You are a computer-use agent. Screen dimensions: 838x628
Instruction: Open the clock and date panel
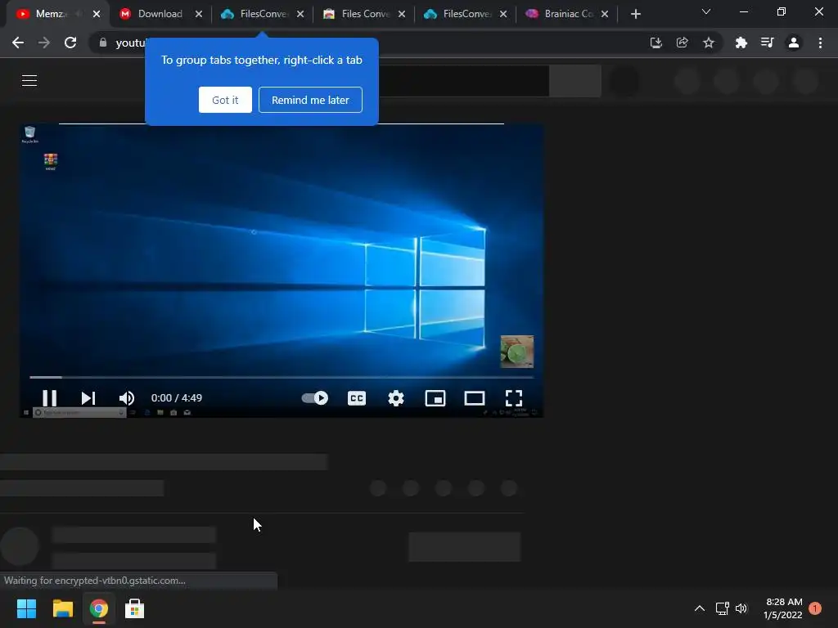(x=783, y=608)
